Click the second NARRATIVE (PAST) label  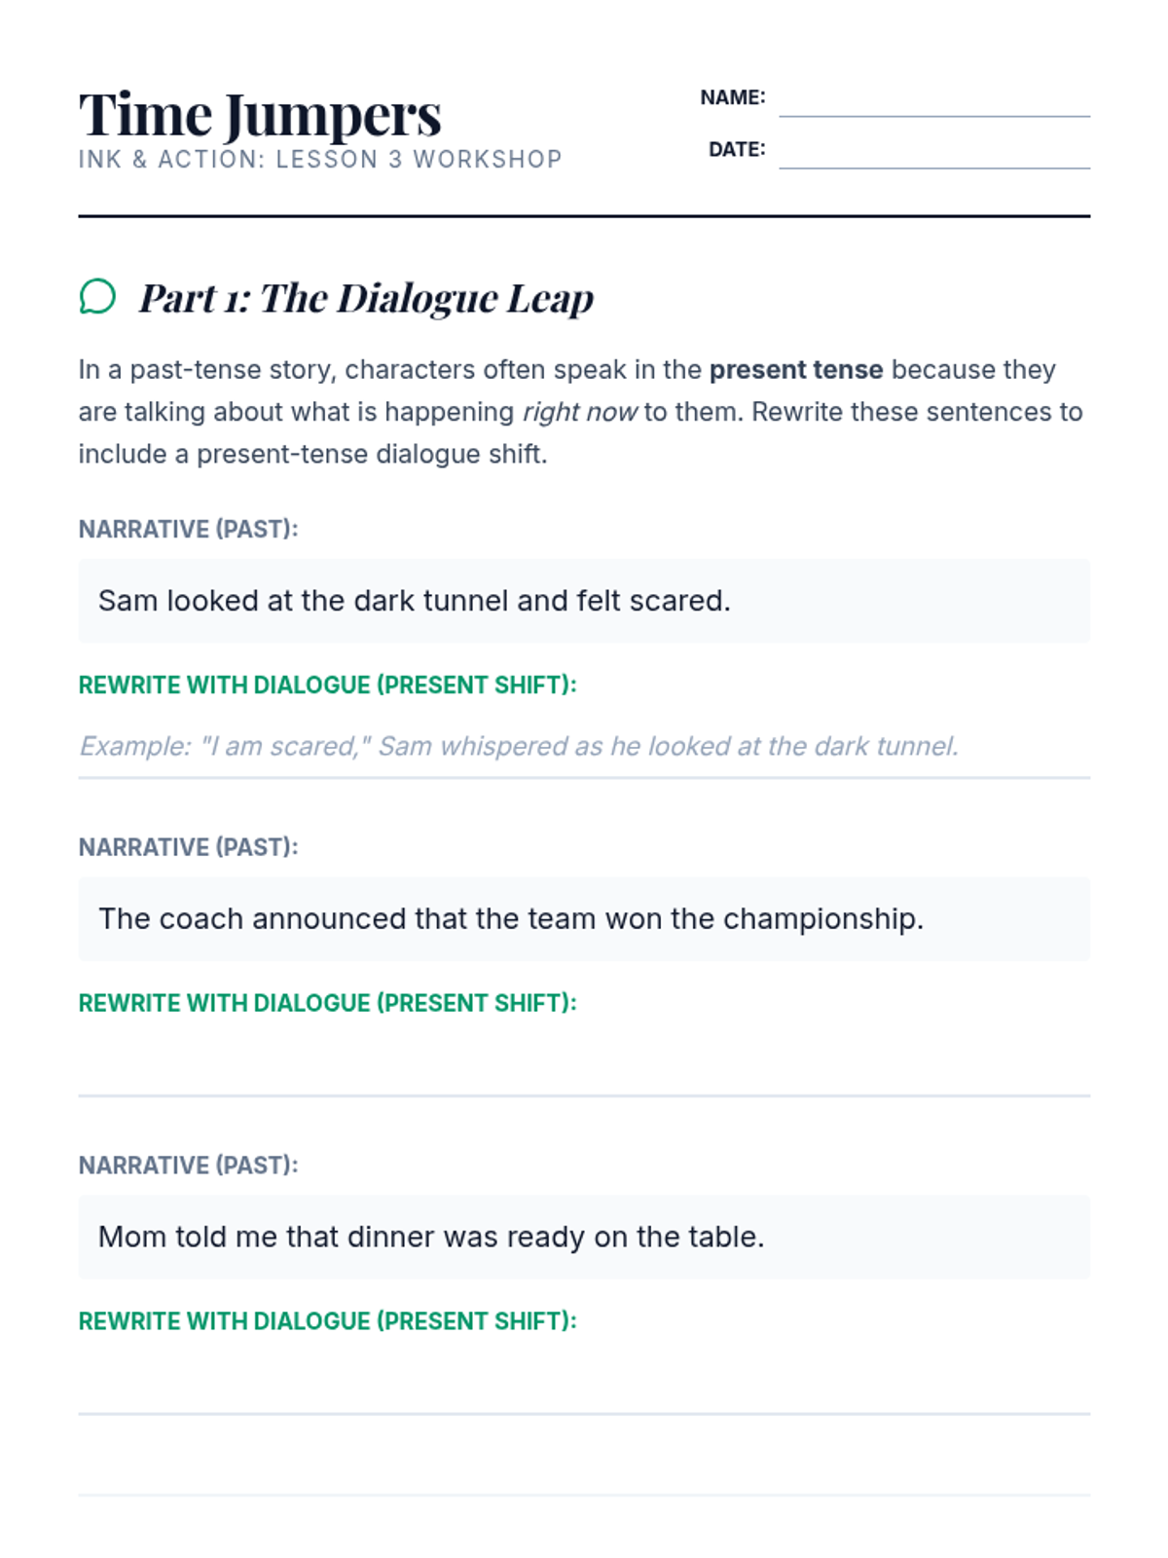point(189,847)
